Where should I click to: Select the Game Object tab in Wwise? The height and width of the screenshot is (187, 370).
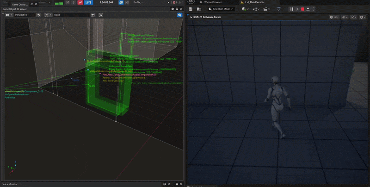tap(19, 4)
